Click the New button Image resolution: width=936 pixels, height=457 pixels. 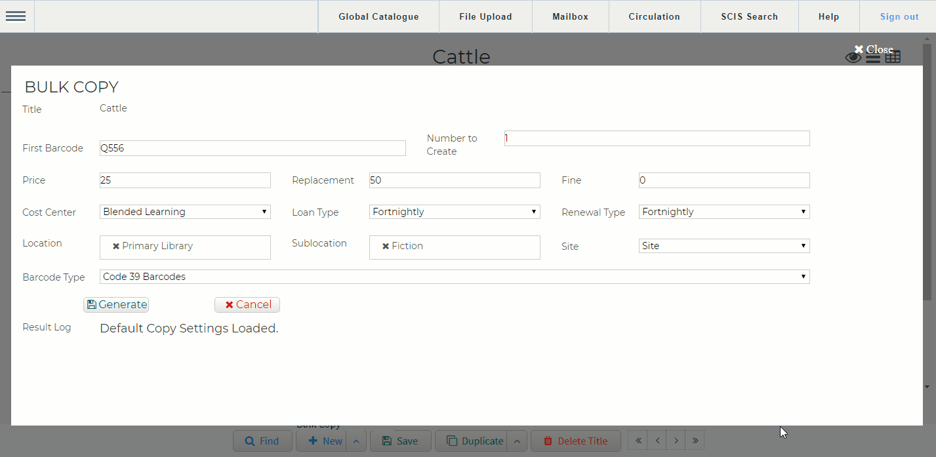(x=322, y=441)
